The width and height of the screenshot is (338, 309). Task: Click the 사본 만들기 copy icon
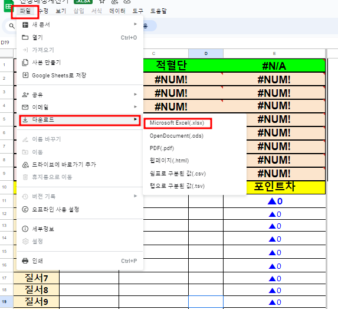click(x=25, y=63)
